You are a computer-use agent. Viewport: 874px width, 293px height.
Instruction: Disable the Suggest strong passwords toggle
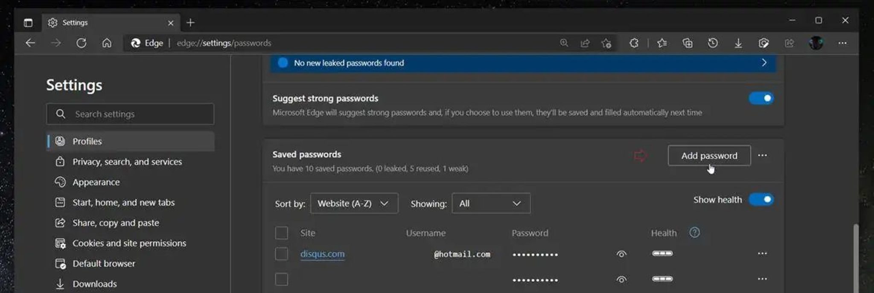(x=762, y=98)
